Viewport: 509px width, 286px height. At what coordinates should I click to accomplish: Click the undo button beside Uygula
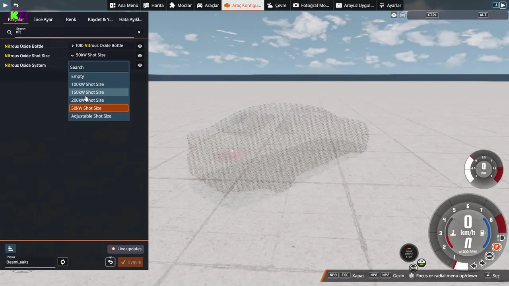pos(111,262)
